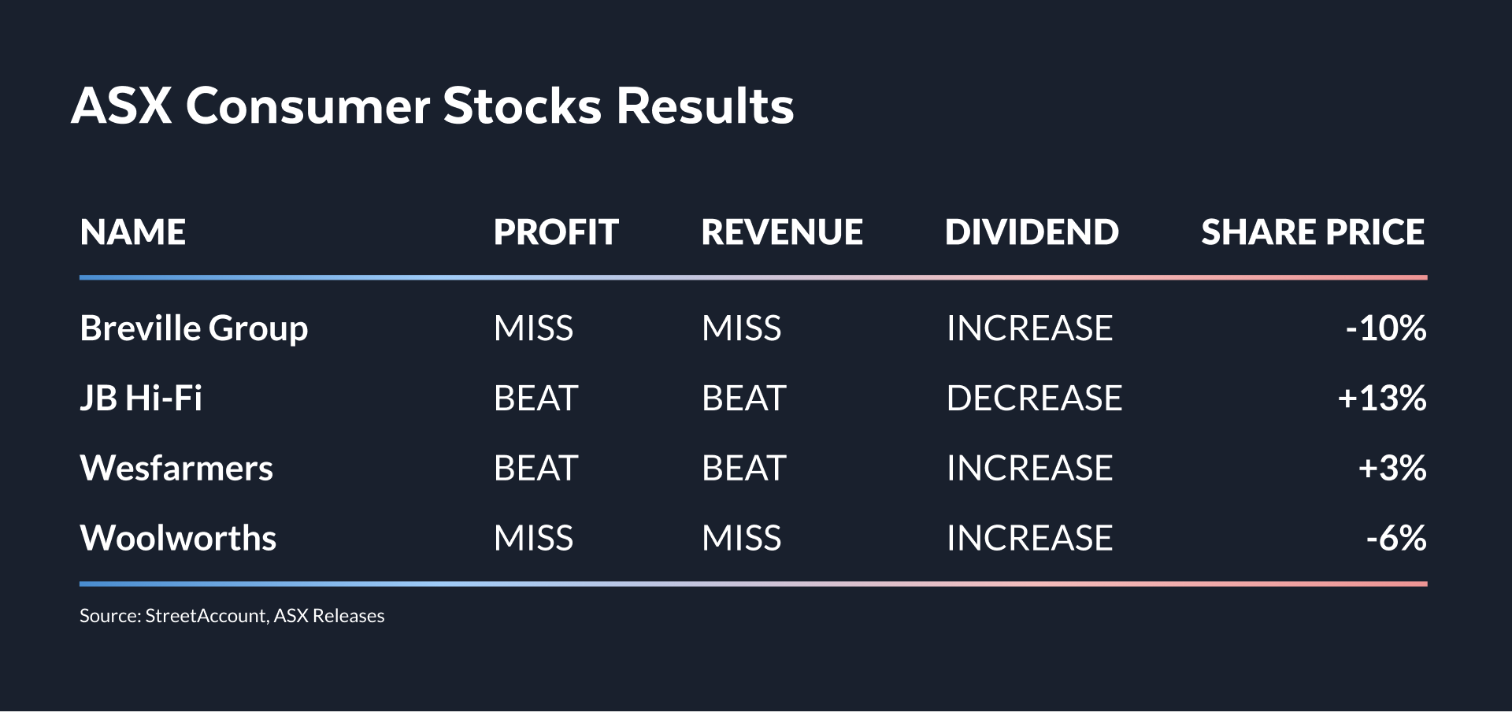Select the Breville Group row name
Image resolution: width=1512 pixels, height=712 pixels.
pyautogui.click(x=194, y=328)
